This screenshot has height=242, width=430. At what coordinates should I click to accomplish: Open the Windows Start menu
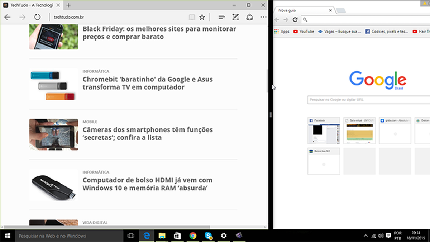7,236
